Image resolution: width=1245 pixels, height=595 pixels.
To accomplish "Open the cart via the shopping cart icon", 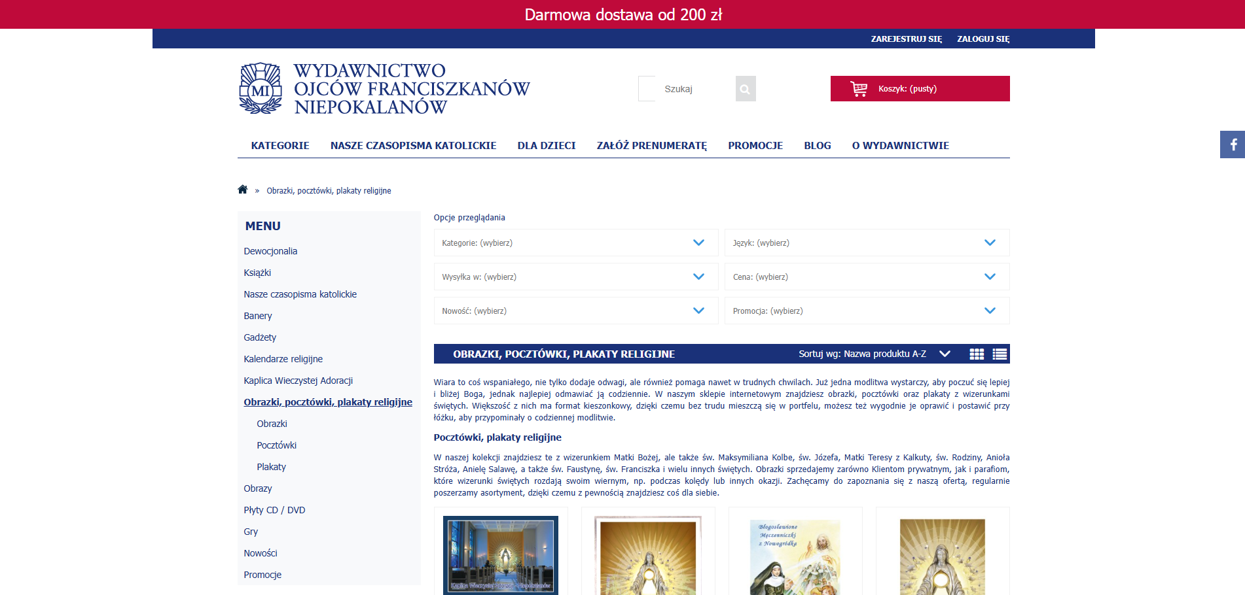I will click(x=858, y=88).
